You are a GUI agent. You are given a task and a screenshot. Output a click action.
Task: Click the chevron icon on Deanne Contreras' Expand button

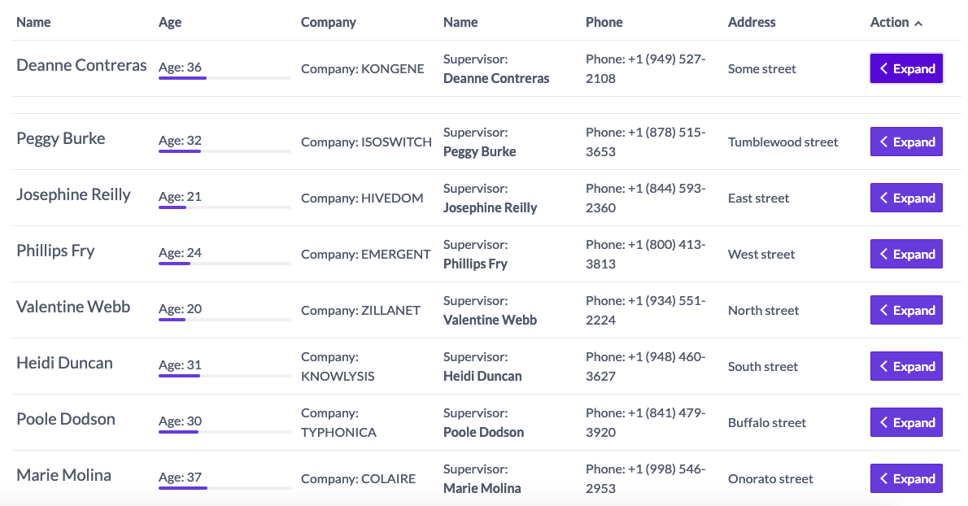(x=883, y=68)
